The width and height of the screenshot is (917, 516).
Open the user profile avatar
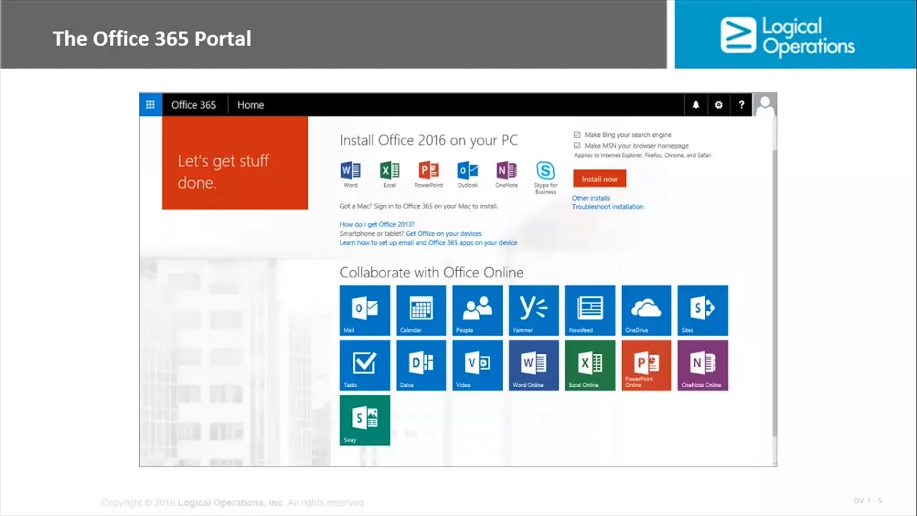click(x=765, y=105)
